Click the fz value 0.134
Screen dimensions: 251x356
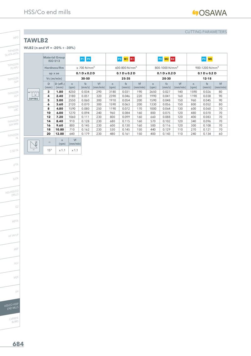[207, 134]
